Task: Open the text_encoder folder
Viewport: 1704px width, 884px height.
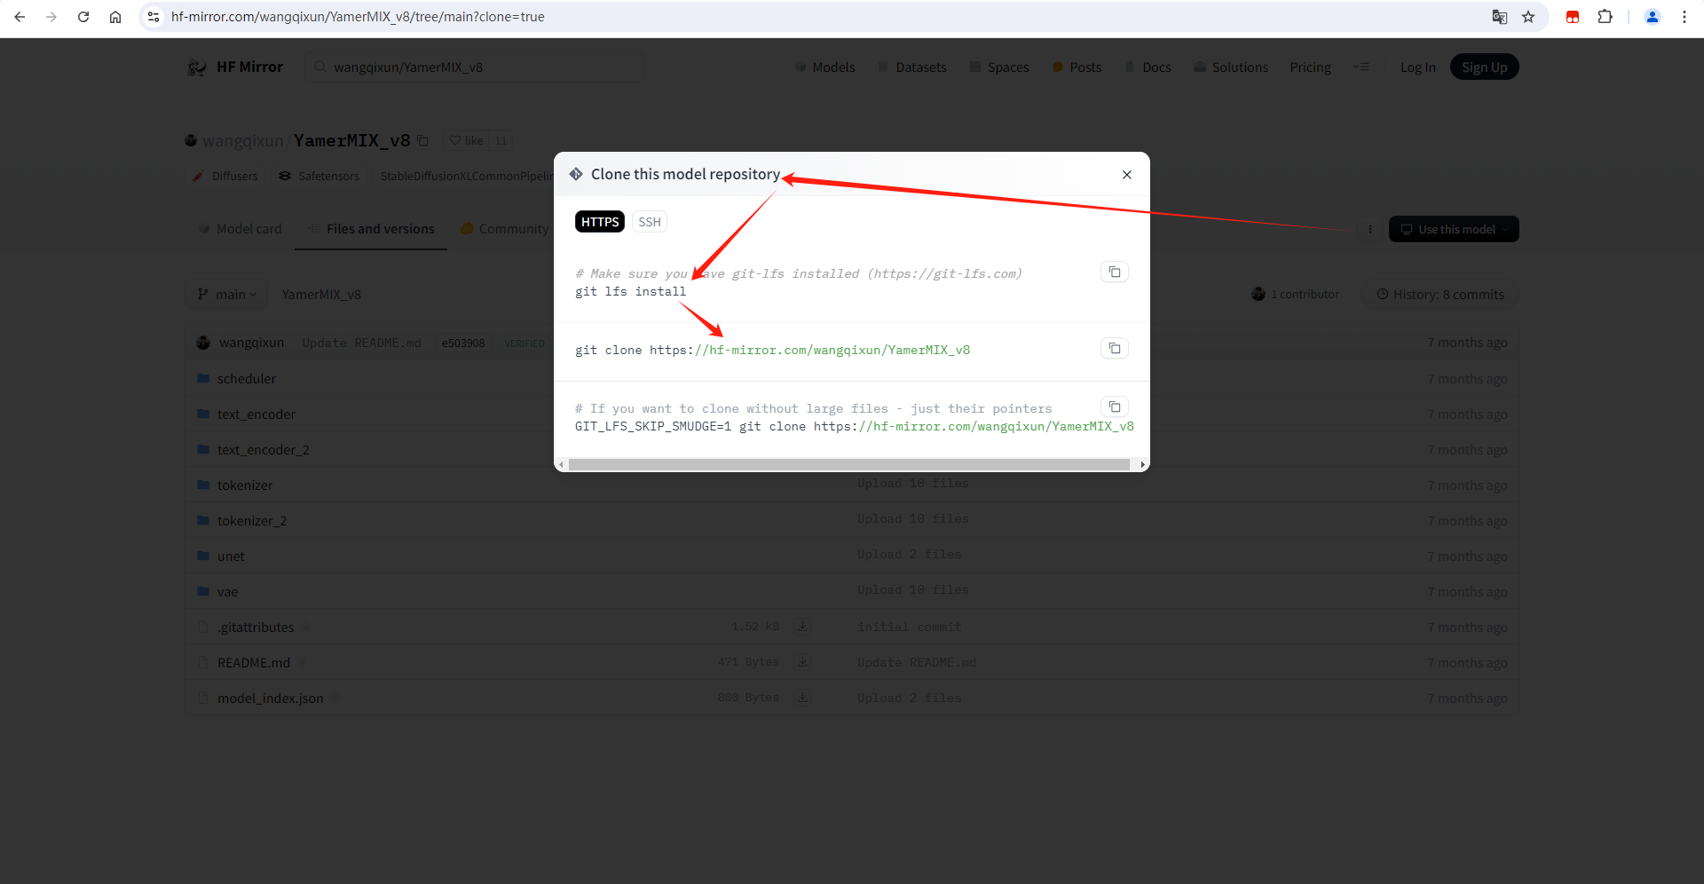Action: click(x=256, y=414)
